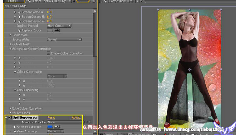Open the Color Accuracy Faster dropdown

55,131
